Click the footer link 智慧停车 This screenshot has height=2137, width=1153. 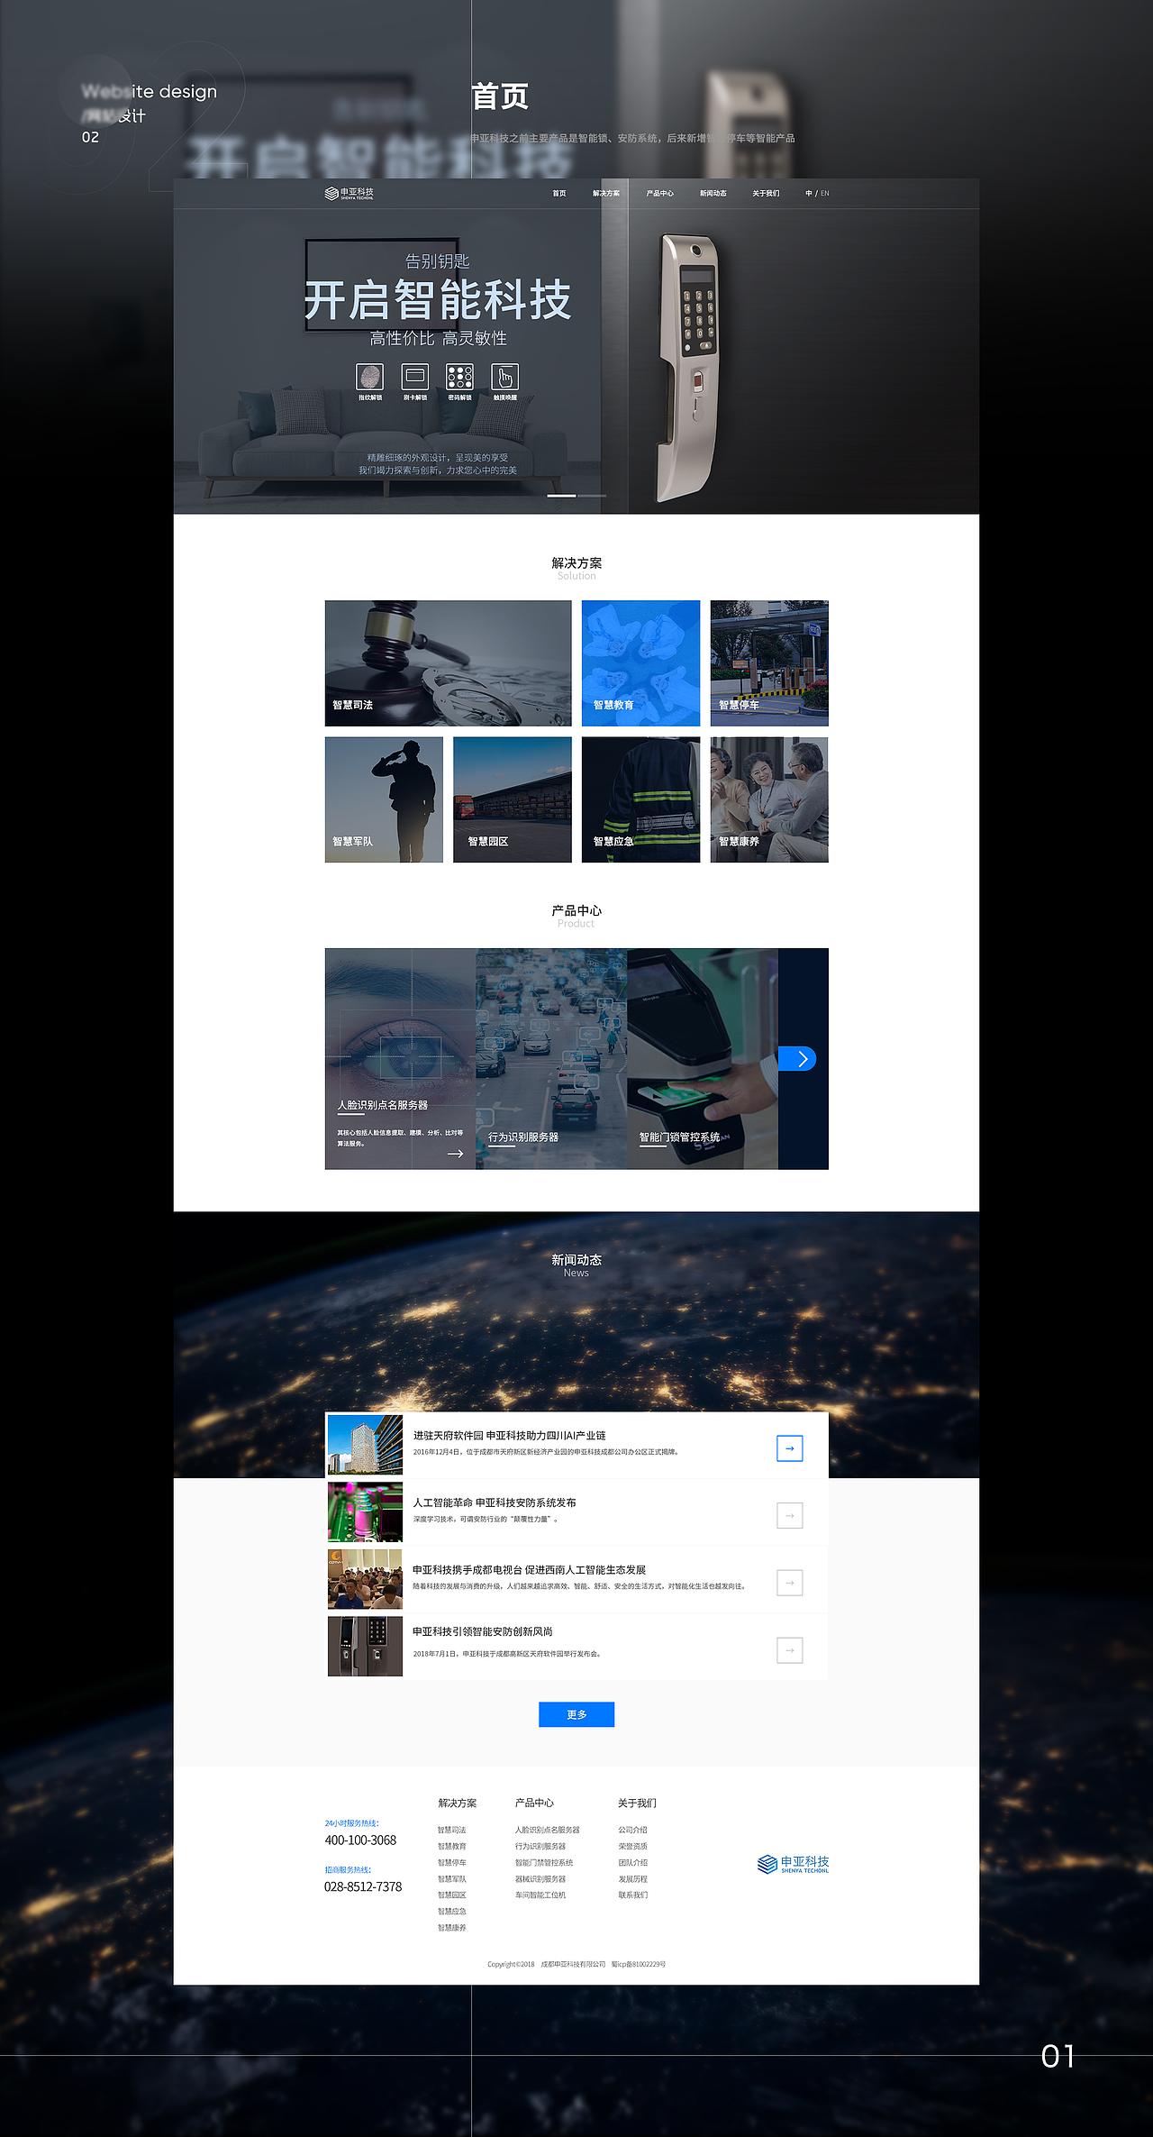coord(452,1862)
